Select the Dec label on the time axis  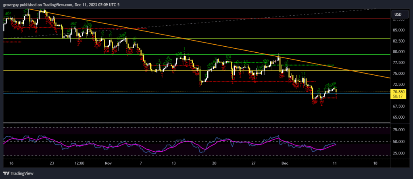285,163
